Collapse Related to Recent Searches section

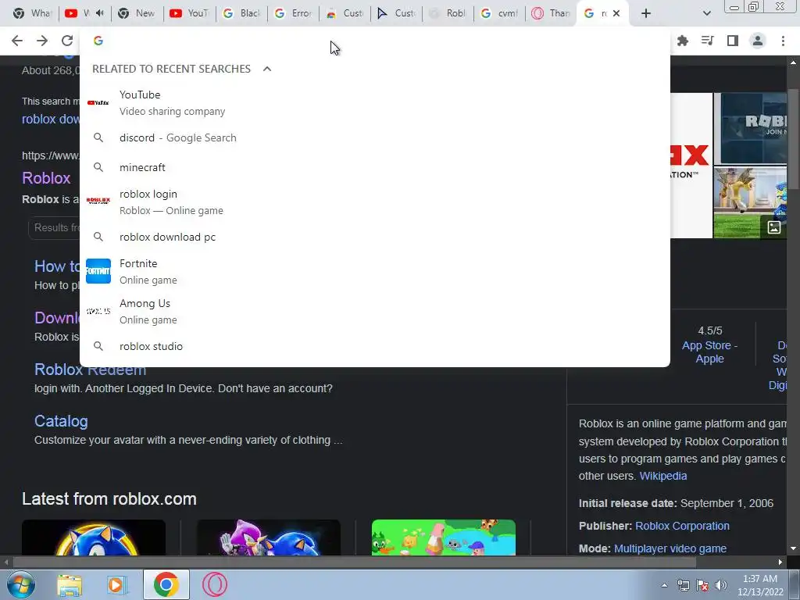point(267,69)
